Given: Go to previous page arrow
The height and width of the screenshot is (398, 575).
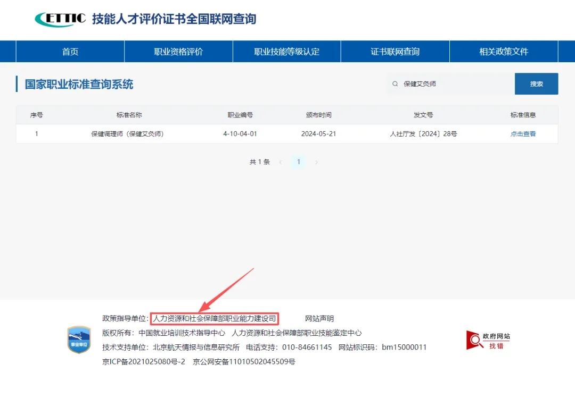Looking at the screenshot, I should [x=281, y=162].
